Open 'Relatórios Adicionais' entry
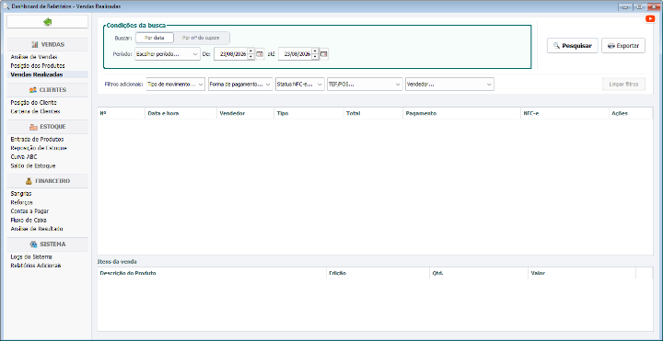The image size is (663, 341). [x=36, y=266]
